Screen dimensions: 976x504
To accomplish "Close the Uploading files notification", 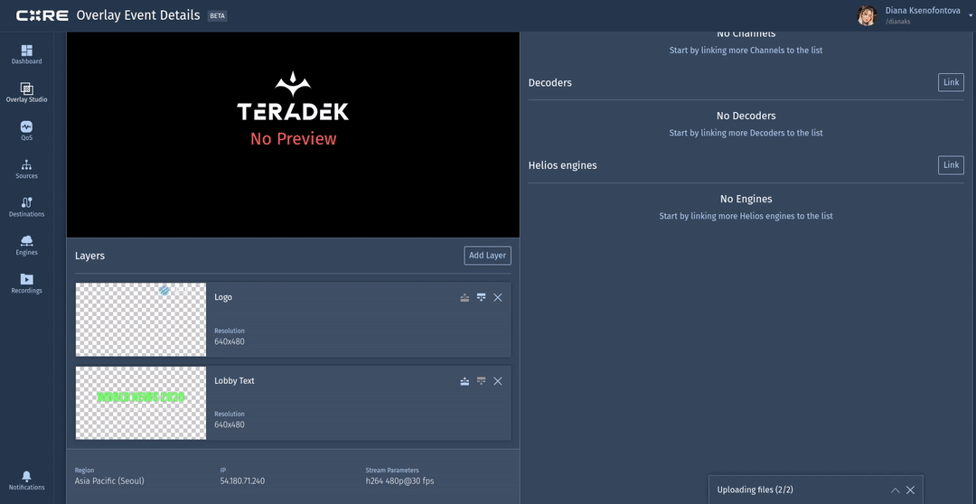I will point(910,490).
